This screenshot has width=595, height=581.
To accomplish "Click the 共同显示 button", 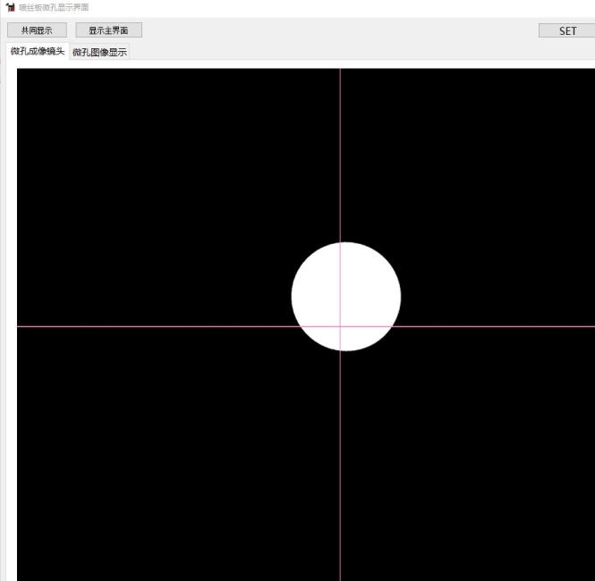I will (37, 30).
